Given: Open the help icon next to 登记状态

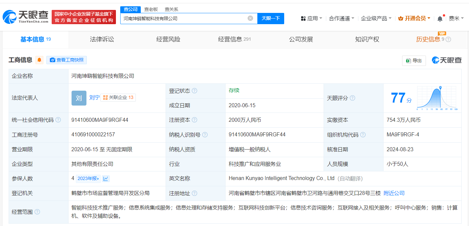Looking at the screenshot, I should (194, 91).
